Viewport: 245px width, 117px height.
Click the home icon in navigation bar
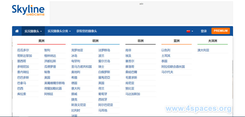pyautogui.click(x=17, y=31)
